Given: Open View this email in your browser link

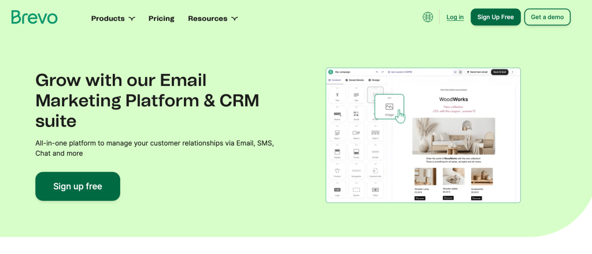Looking at the screenshot, I should (x=454, y=89).
